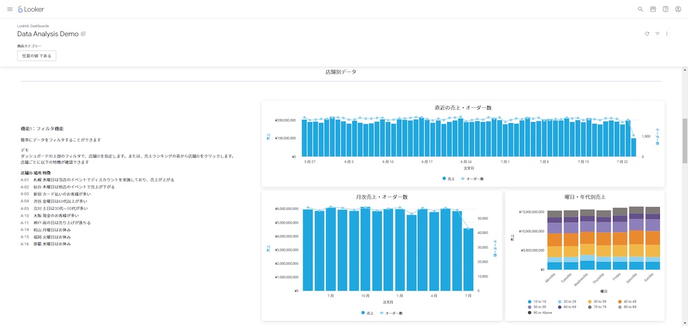Click the ¥15,000,000,000 y-axis label
688x326 pixels.
click(x=533, y=212)
